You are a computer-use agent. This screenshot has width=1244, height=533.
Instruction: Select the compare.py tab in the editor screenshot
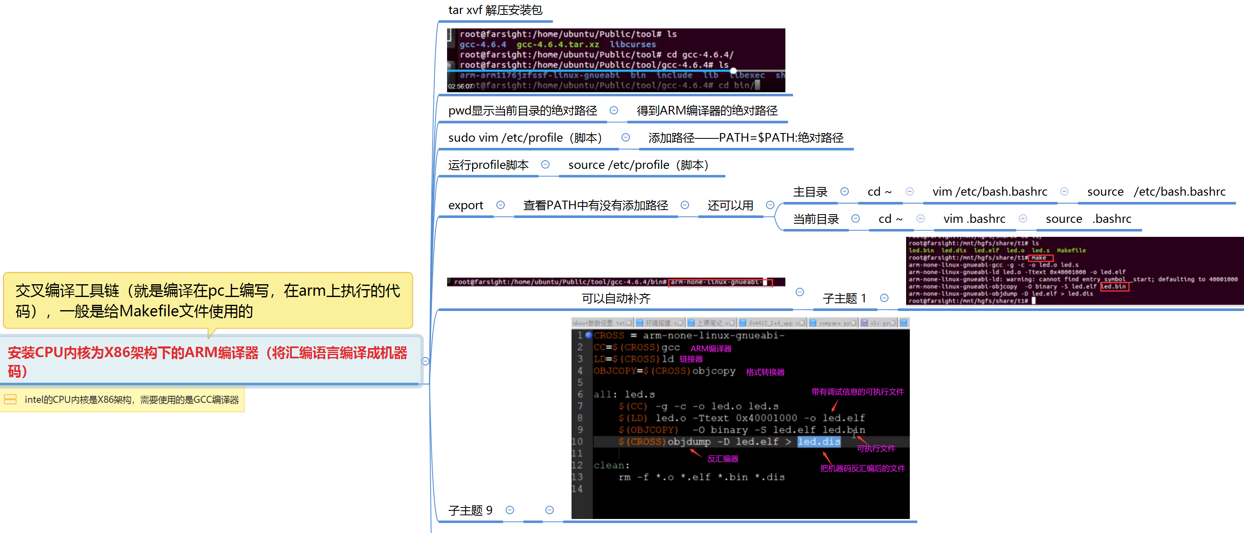833,323
